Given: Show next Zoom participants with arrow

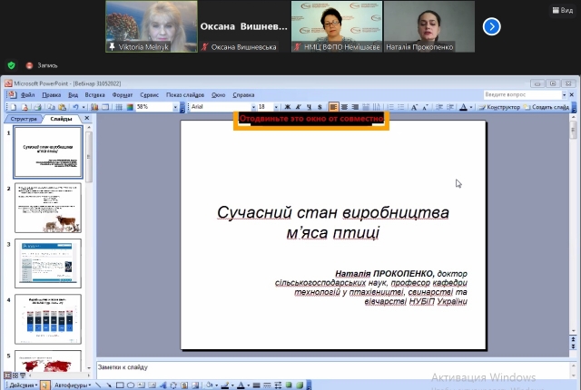Looking at the screenshot, I should tap(492, 26).
